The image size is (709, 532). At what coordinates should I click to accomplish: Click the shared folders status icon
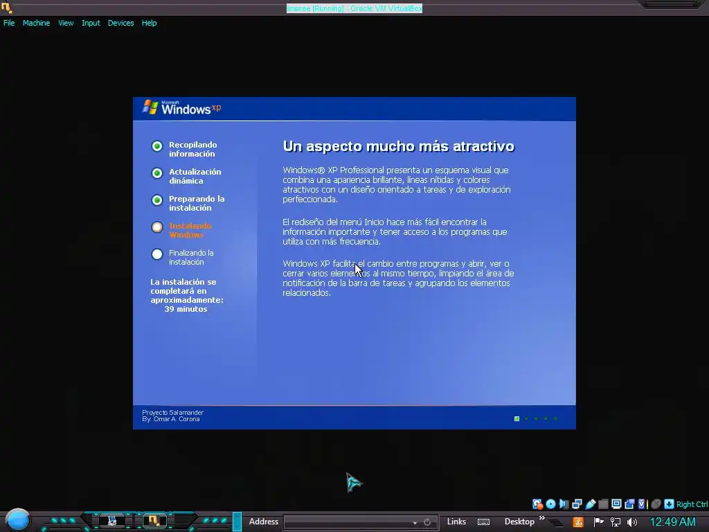[x=603, y=504]
